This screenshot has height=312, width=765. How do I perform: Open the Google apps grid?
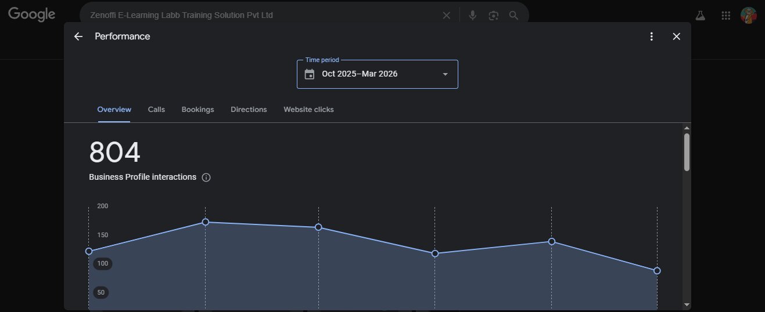click(726, 16)
